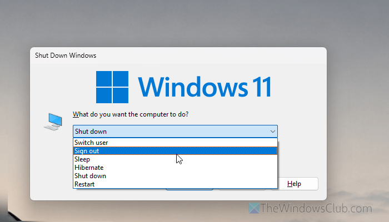The image size is (389, 222).
Task: Collapse the dropdown using its chevron arrow
Action: click(273, 132)
